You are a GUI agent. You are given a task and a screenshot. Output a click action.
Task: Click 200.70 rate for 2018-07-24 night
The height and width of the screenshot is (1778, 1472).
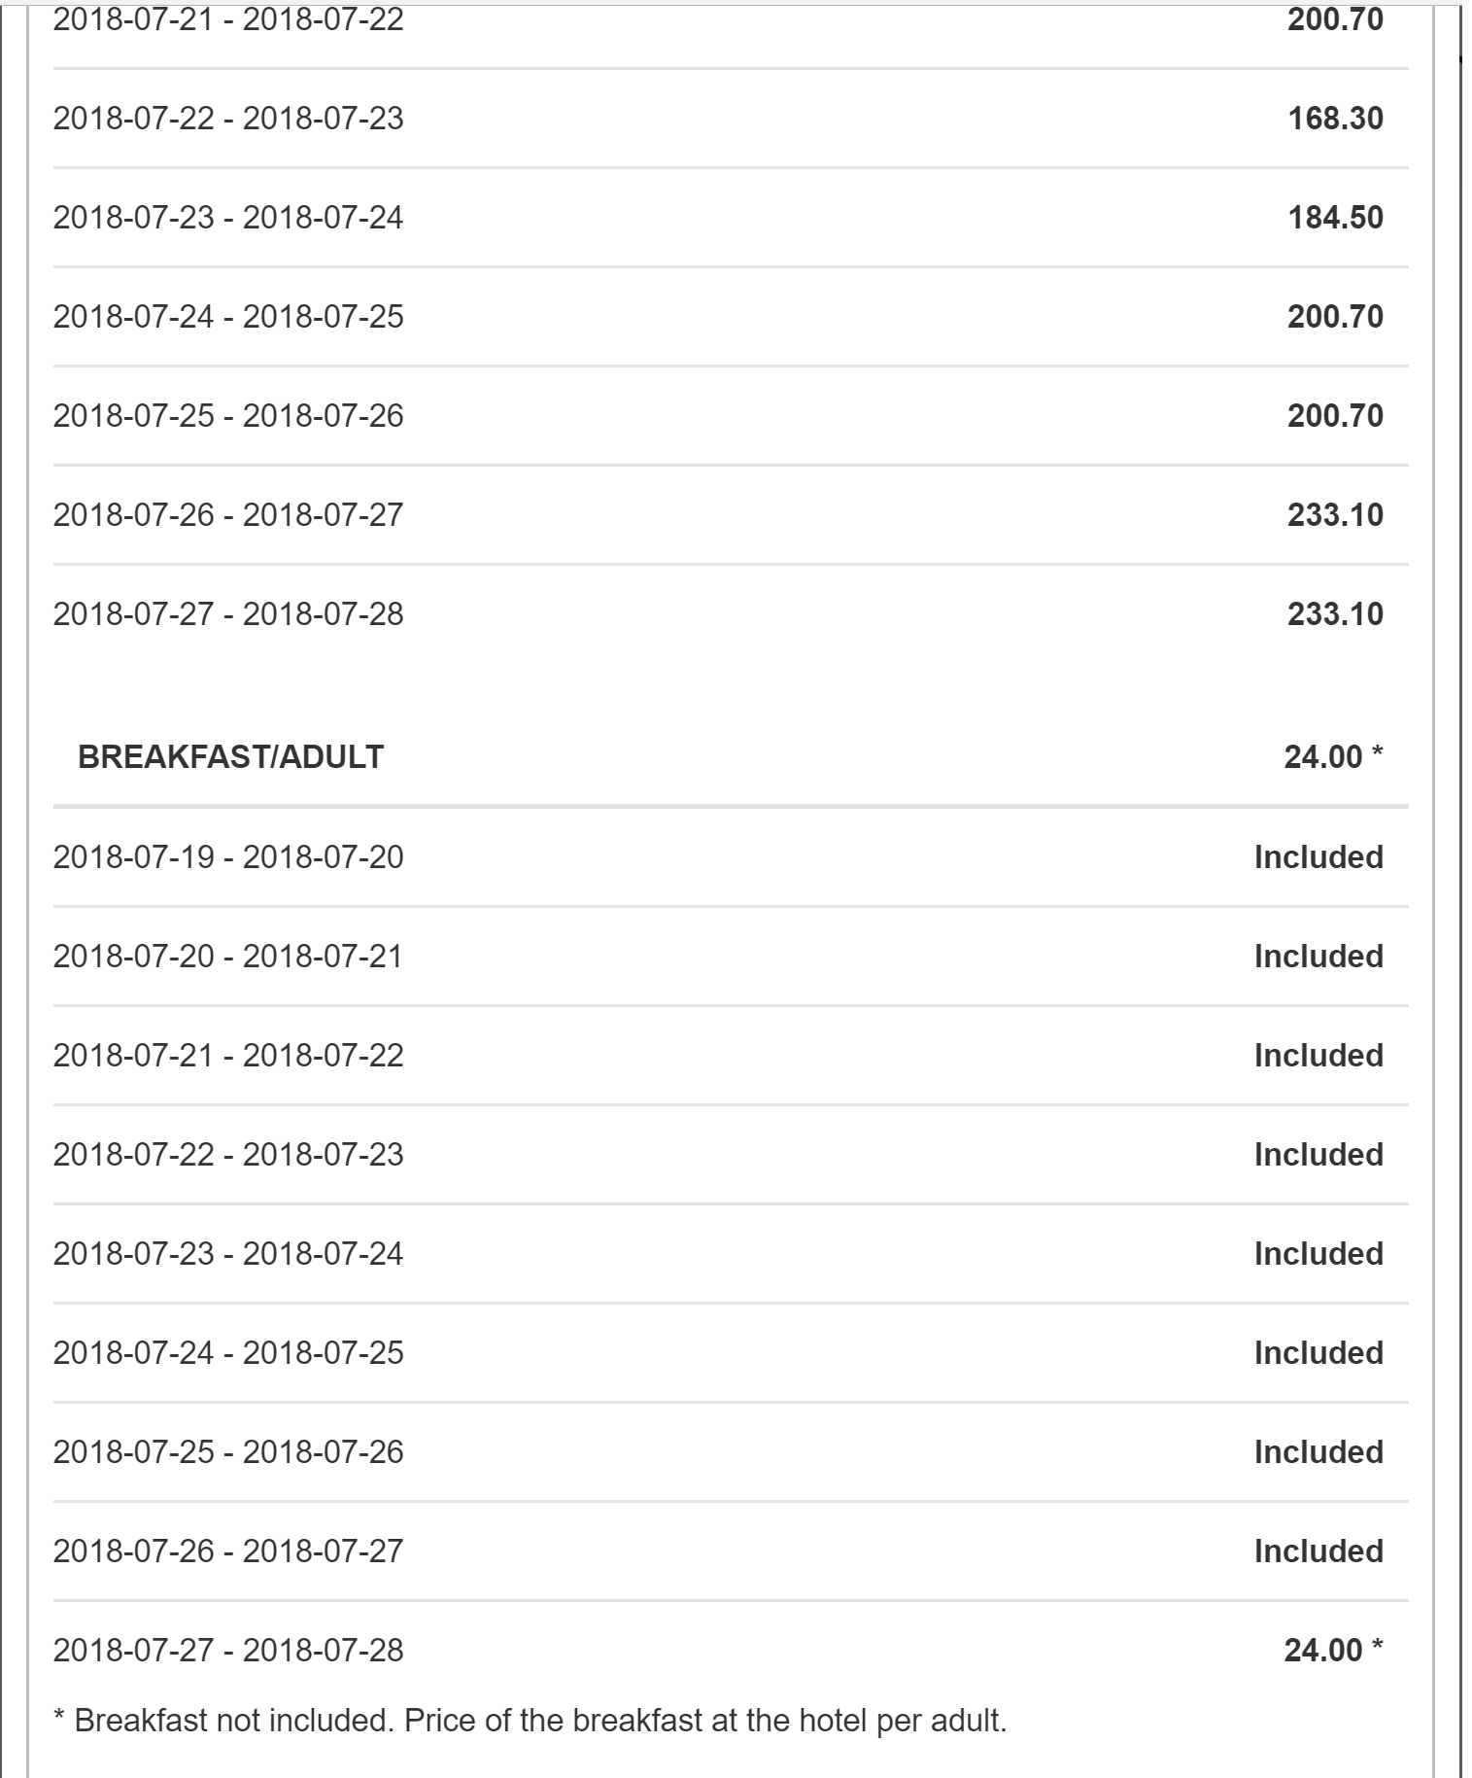pyautogui.click(x=1334, y=317)
